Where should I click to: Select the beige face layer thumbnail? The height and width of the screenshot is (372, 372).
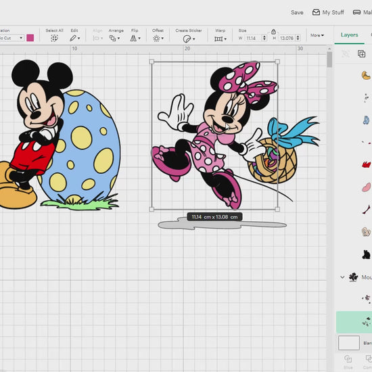click(x=366, y=232)
